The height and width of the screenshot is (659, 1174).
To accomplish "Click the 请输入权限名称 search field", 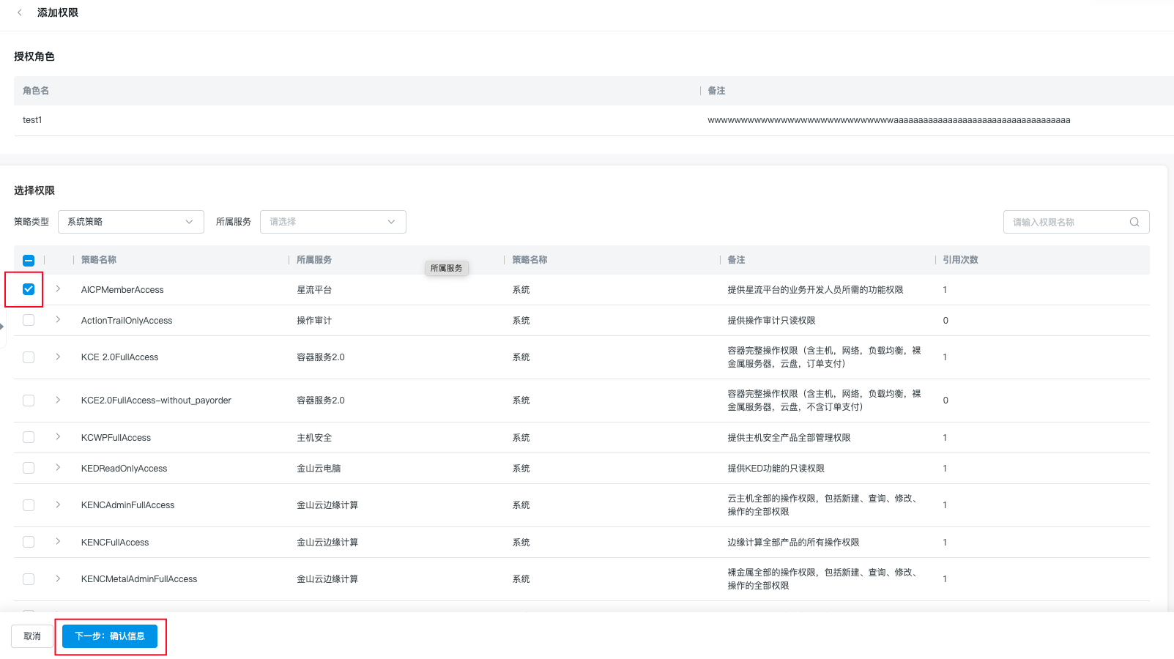I will (x=1066, y=222).
